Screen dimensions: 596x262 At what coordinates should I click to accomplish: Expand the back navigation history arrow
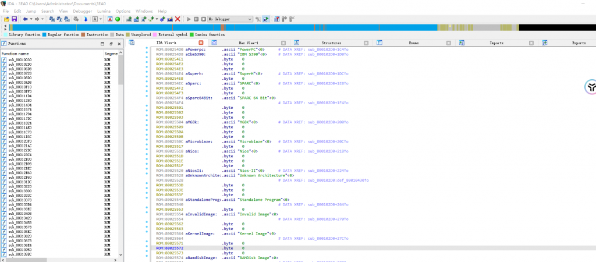[x=30, y=19]
